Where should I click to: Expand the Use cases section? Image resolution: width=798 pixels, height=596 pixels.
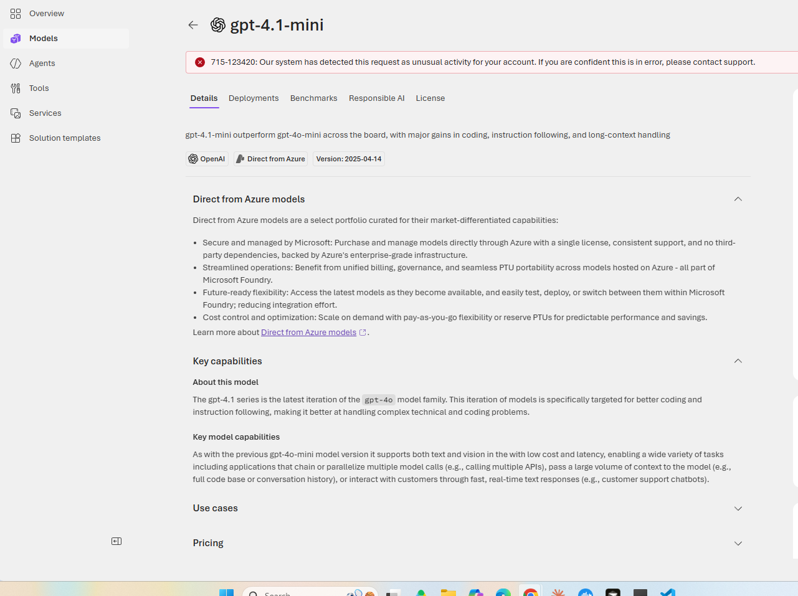pos(738,509)
